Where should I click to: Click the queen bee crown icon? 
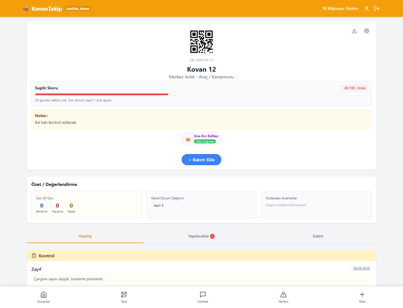tap(188, 139)
